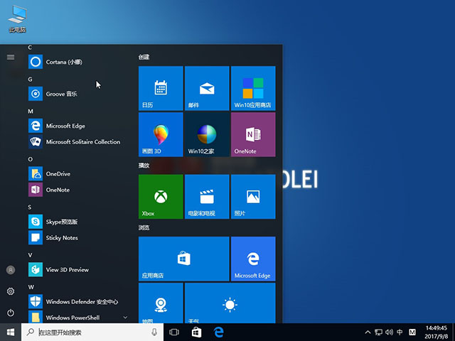This screenshot has width=455, height=341.
Task: Open Microsoft Solitaire Collection
Action: point(77,142)
